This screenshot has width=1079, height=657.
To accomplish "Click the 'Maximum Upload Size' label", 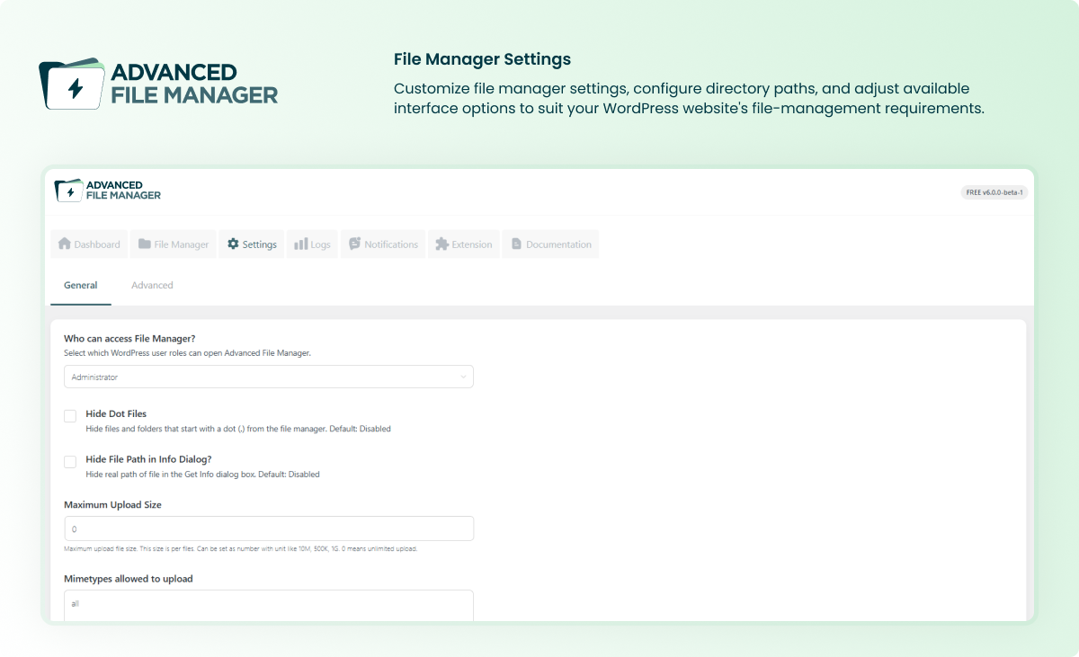I will tap(112, 505).
